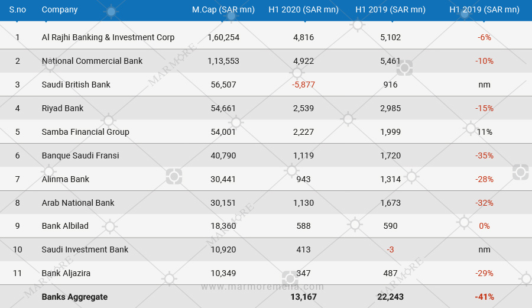Click Al Rajhi Banking & Investment Corp

coord(108,37)
